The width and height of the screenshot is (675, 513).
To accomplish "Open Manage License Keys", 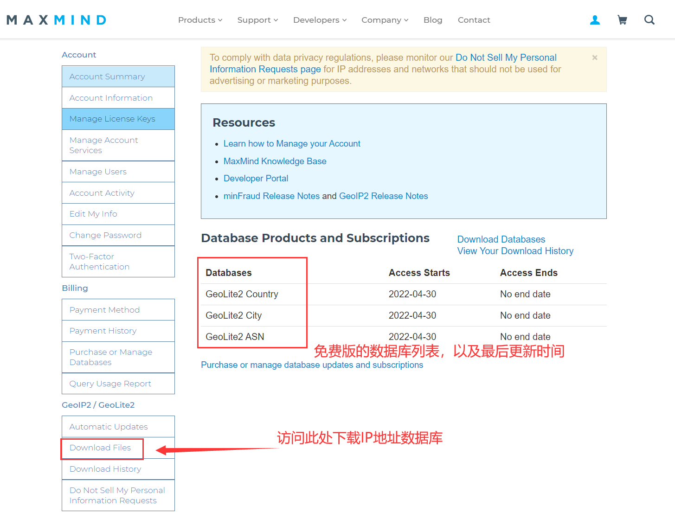I will tap(118, 119).
